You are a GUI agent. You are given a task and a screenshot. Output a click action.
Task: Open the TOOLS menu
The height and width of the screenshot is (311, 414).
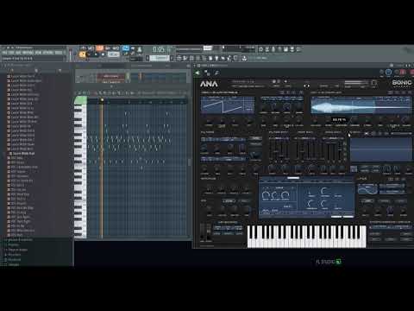[x=59, y=53]
